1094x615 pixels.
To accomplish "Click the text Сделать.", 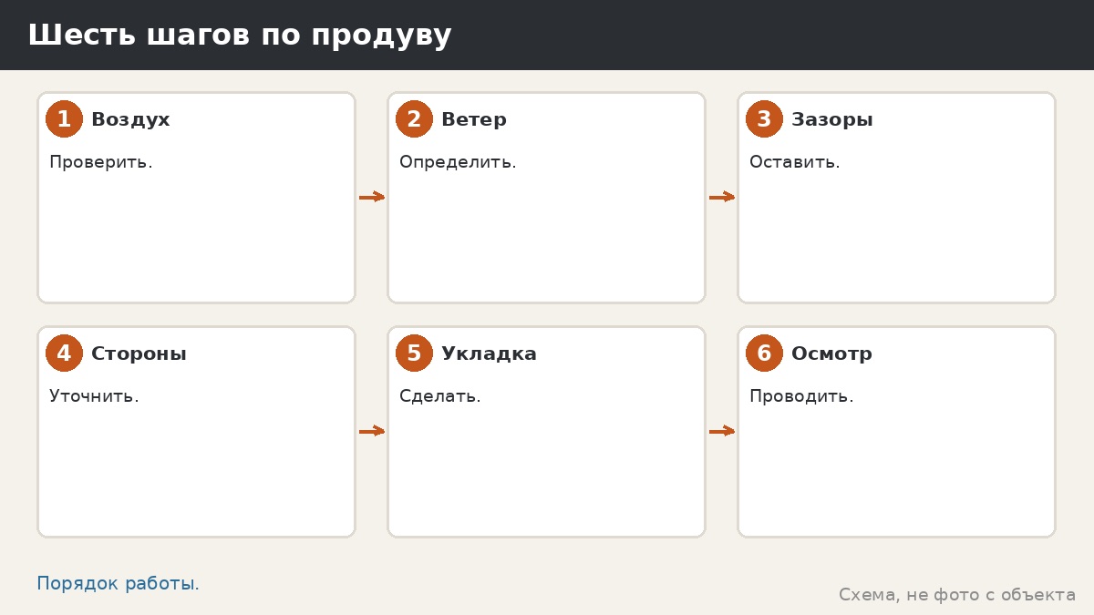I will pyautogui.click(x=440, y=396).
